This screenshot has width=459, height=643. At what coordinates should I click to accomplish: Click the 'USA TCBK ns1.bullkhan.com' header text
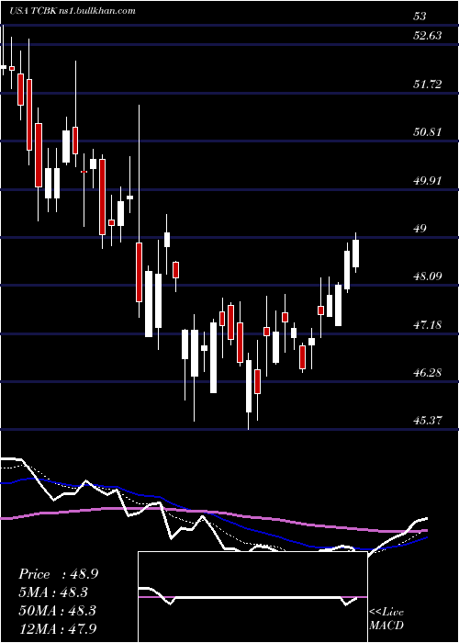73,11
